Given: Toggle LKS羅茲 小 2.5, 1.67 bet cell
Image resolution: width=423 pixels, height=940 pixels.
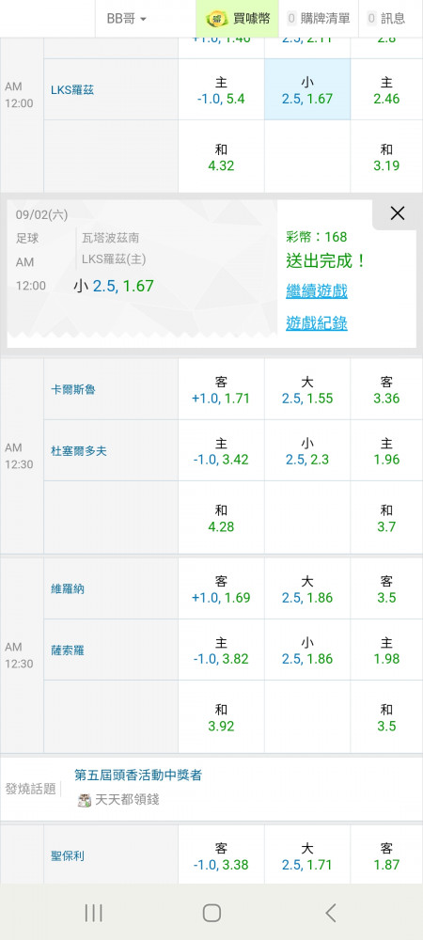Looking at the screenshot, I should point(307,90).
